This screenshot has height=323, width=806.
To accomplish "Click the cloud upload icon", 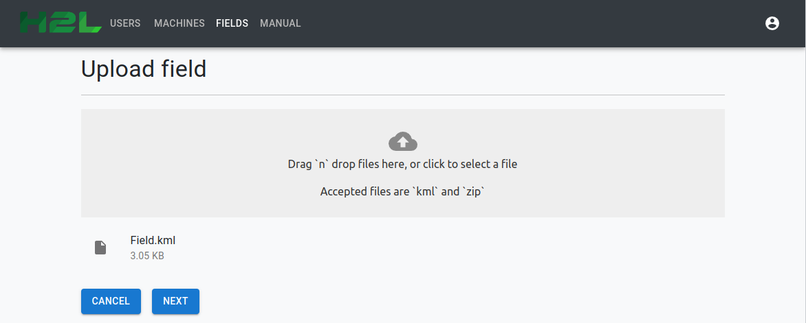I will click(402, 141).
